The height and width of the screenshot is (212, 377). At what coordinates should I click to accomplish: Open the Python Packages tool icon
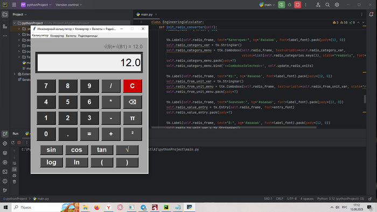pos(5,153)
